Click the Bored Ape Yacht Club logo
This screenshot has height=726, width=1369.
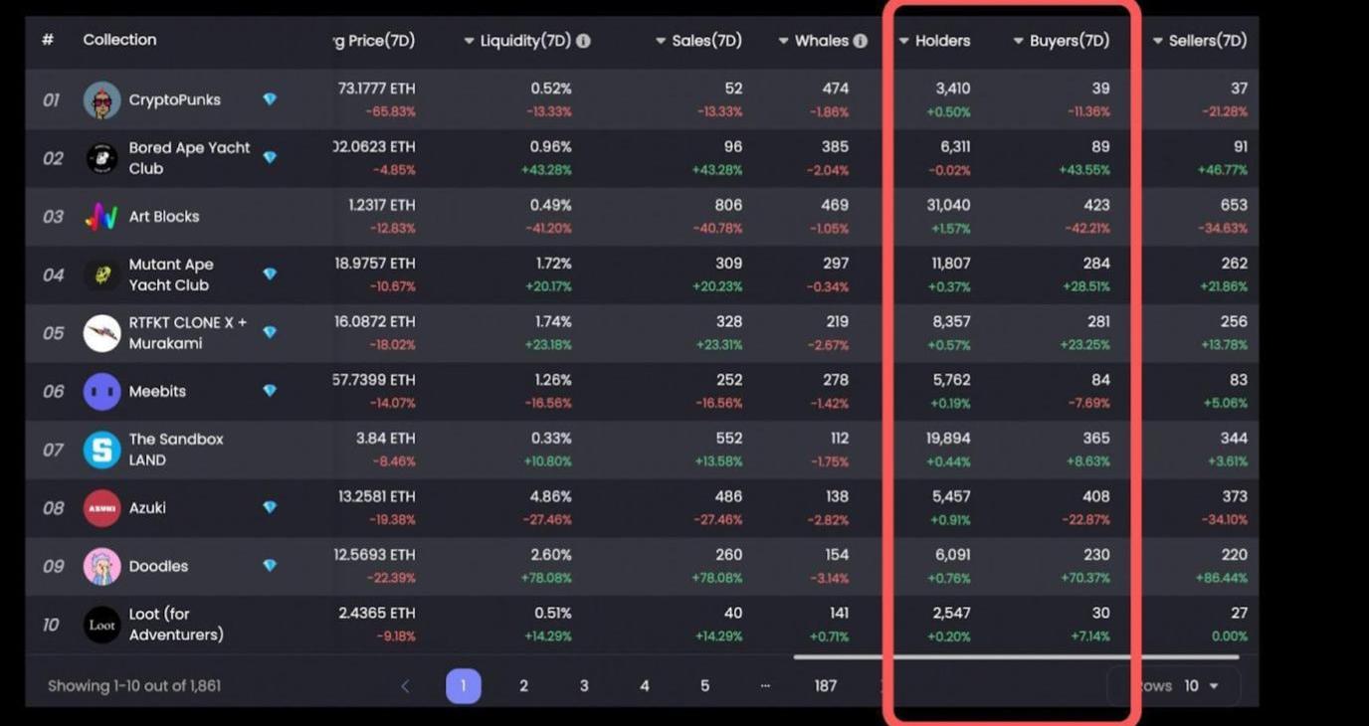(101, 158)
